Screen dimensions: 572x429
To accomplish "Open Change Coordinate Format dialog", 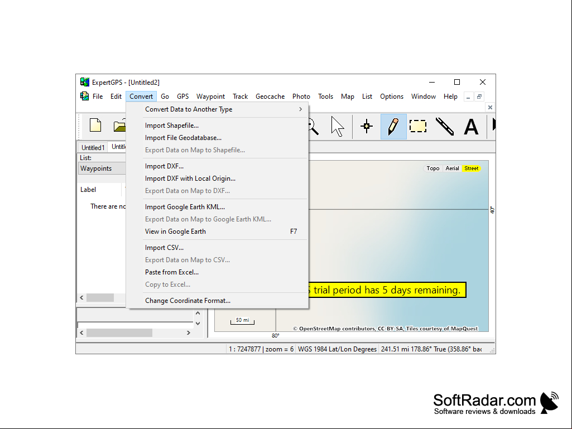I will [218, 301].
